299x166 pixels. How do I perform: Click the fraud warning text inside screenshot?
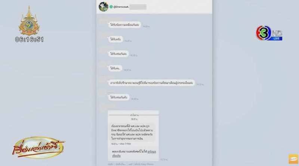(x=132, y=132)
